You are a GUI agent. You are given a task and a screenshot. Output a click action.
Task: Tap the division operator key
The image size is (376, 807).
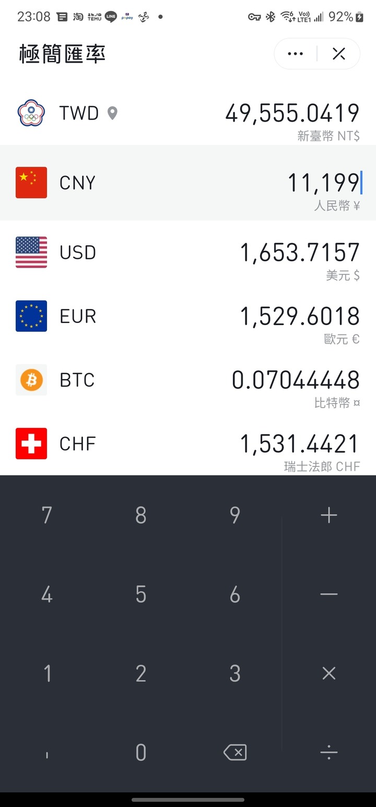(329, 753)
